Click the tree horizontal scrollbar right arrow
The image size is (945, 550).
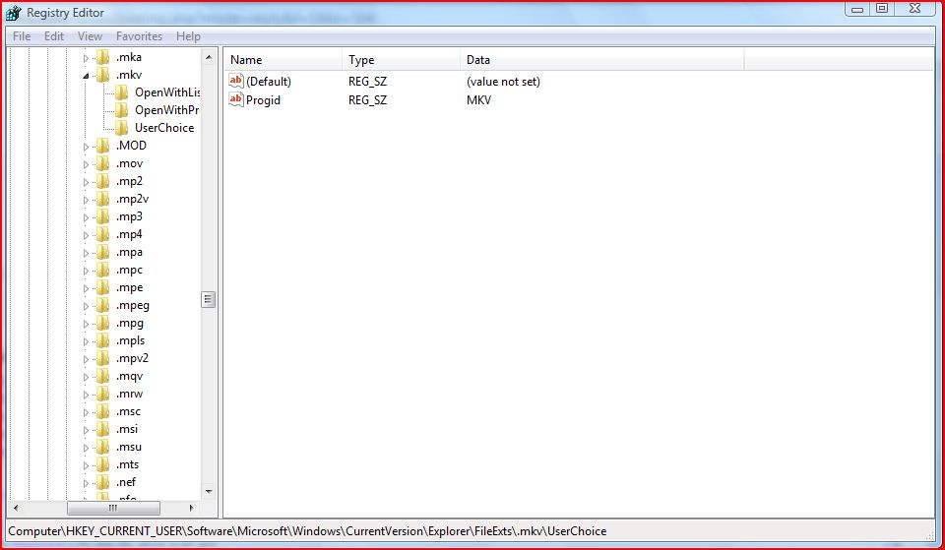tap(192, 508)
